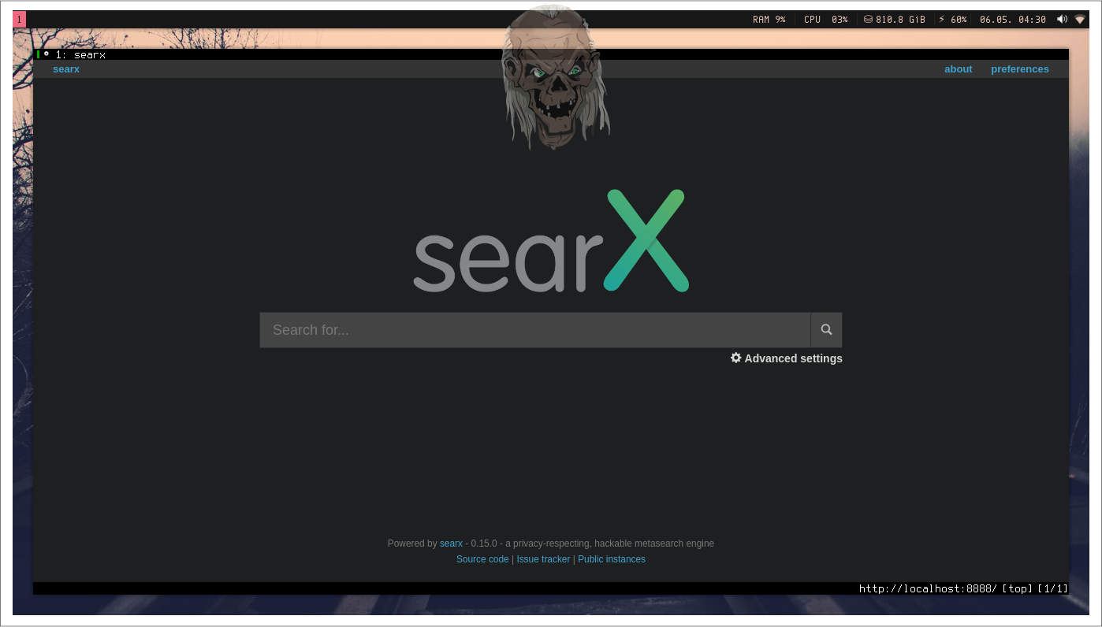Open the Issue tracker link
The height and width of the screenshot is (627, 1102).
click(543, 558)
